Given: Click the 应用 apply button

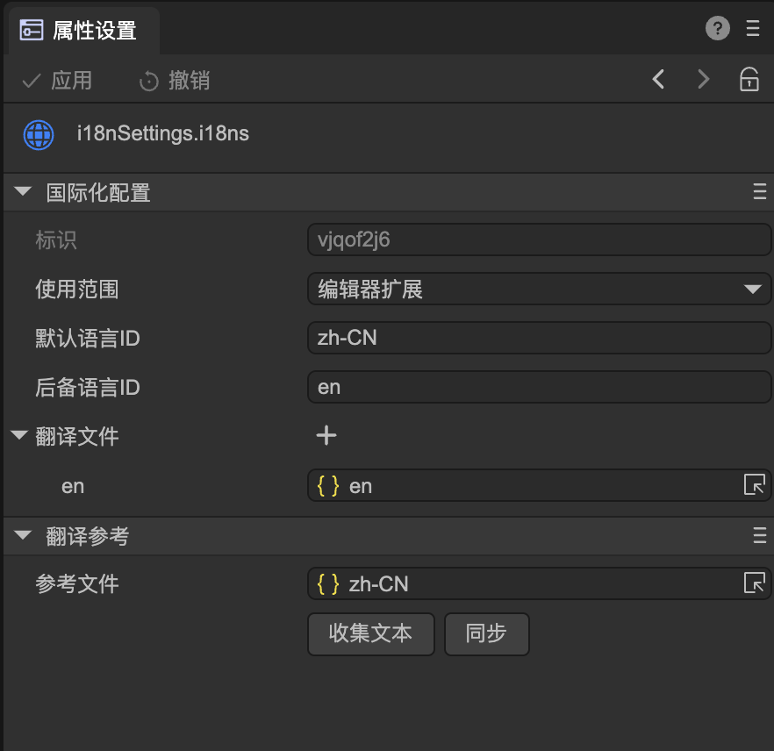Looking at the screenshot, I should tap(58, 81).
